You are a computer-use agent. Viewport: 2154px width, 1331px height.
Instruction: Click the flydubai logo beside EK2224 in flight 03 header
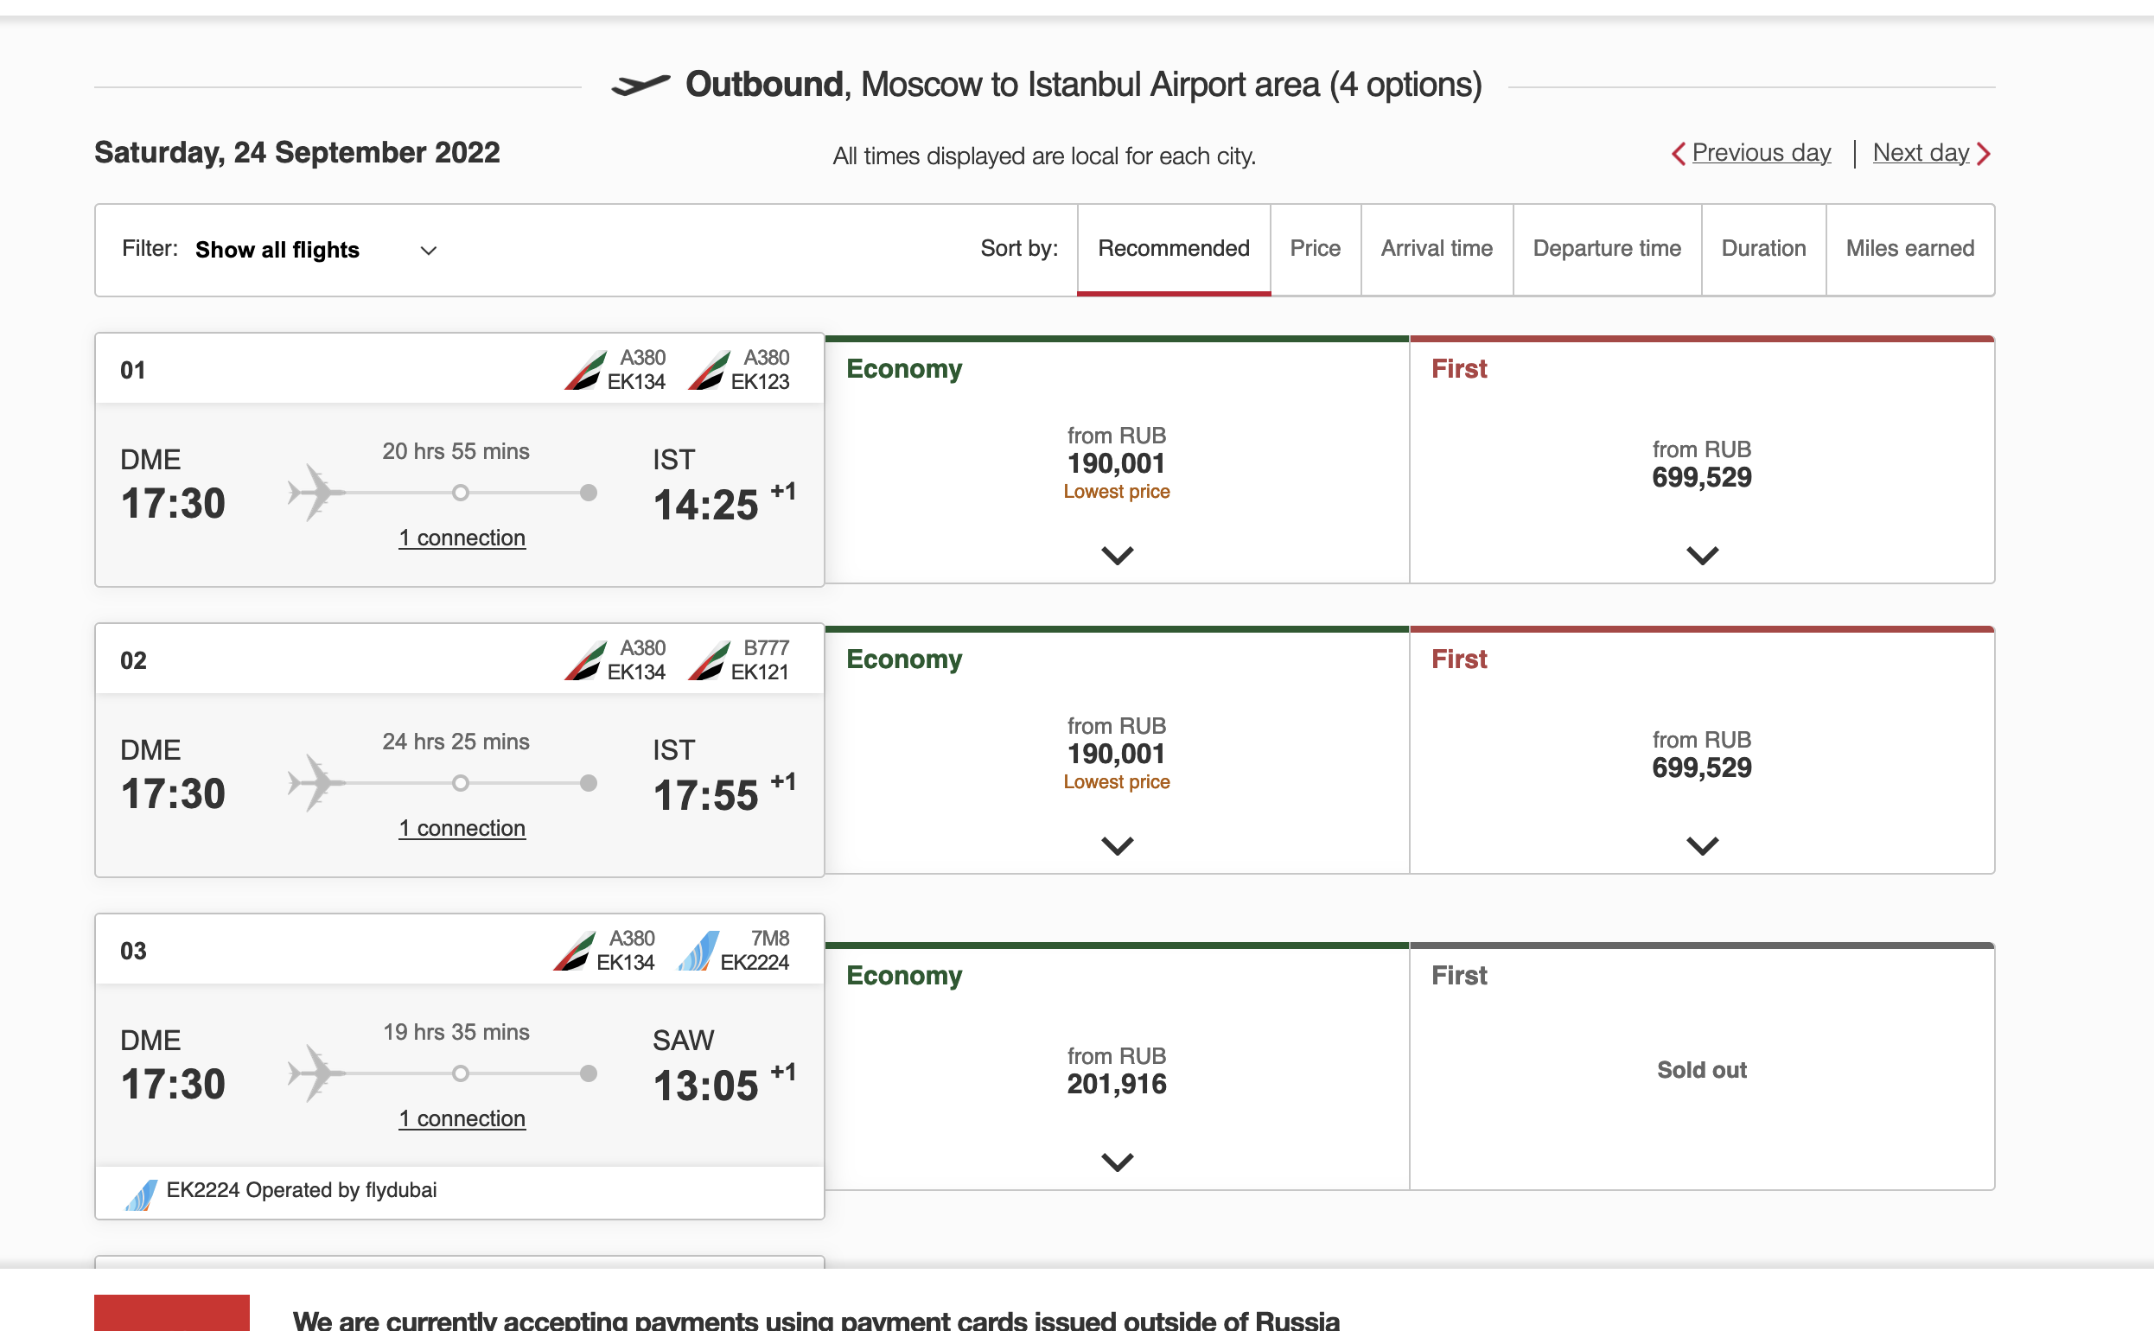point(698,951)
